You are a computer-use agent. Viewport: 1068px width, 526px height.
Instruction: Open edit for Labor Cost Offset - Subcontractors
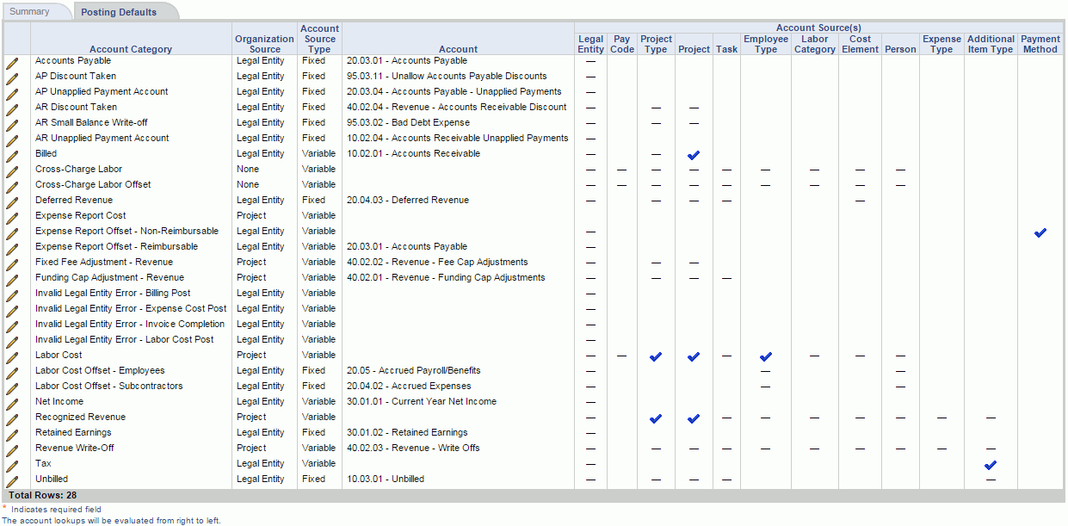12,388
